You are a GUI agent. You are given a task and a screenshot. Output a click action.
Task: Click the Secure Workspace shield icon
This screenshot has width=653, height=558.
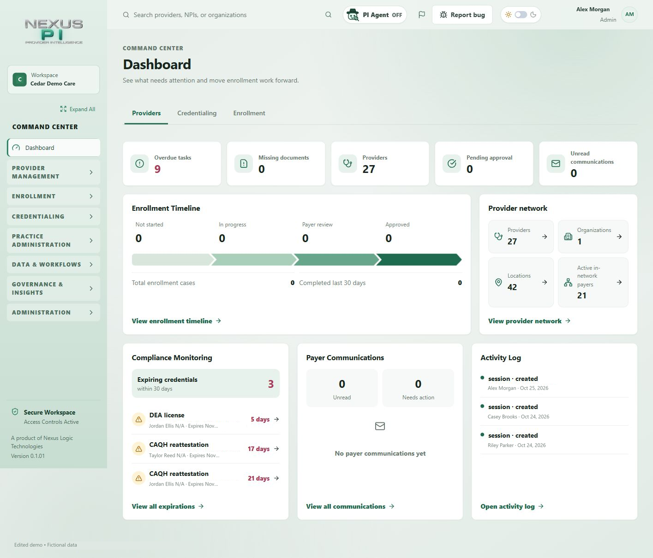15,412
